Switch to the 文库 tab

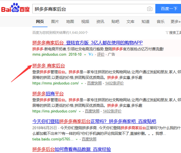tap(130, 21)
